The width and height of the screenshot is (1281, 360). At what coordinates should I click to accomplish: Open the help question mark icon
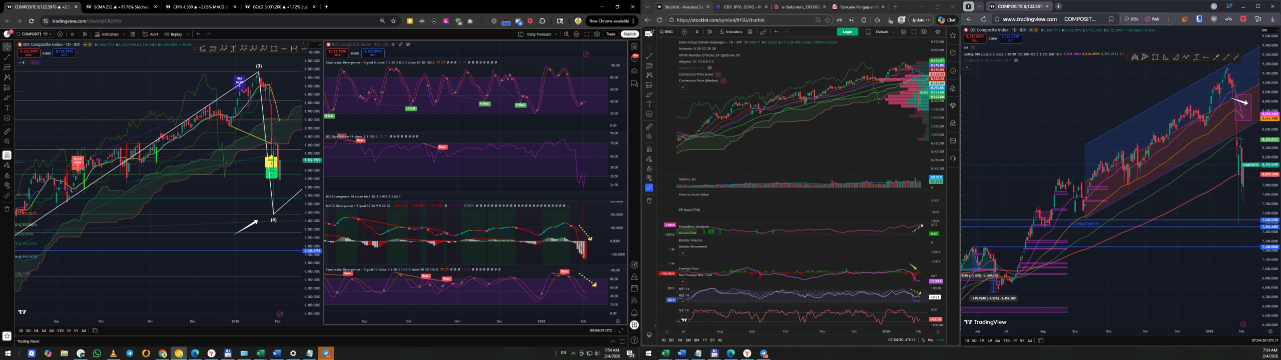point(634,340)
